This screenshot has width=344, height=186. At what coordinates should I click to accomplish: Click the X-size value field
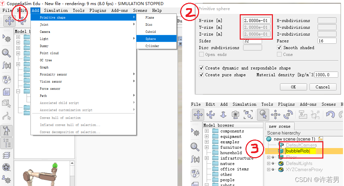(x=257, y=21)
